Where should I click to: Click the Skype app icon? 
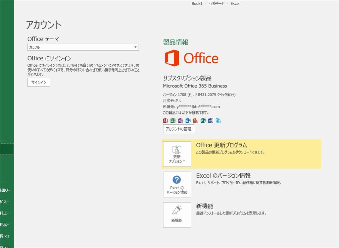[218, 121]
